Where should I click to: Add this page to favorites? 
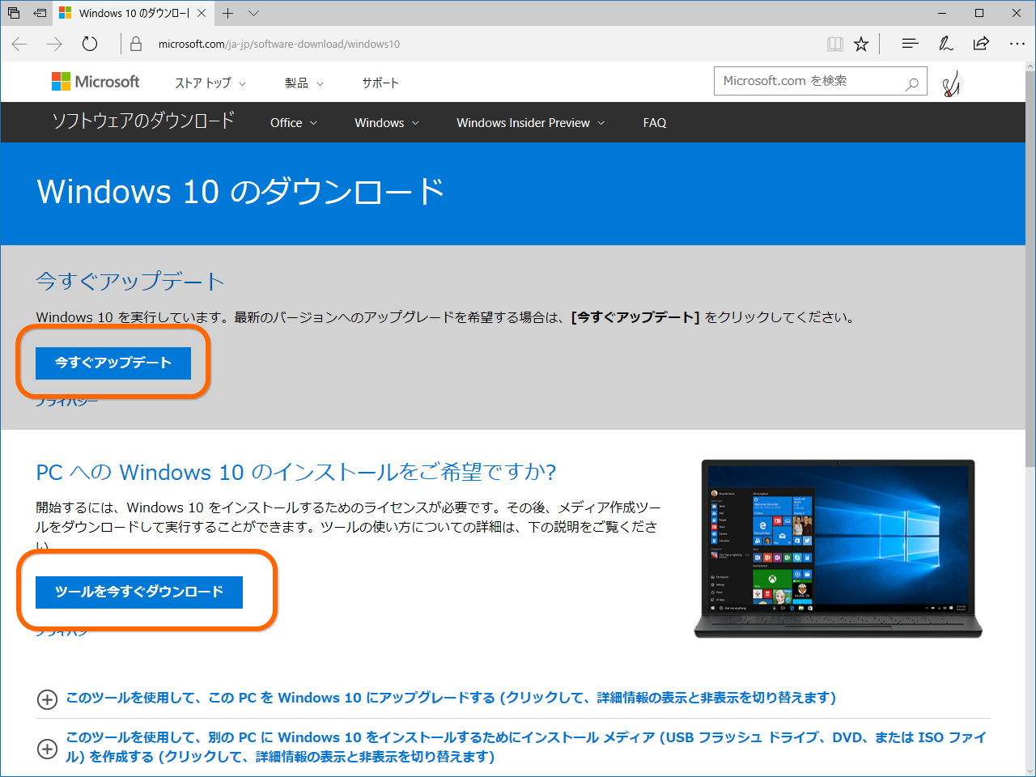[x=861, y=44]
